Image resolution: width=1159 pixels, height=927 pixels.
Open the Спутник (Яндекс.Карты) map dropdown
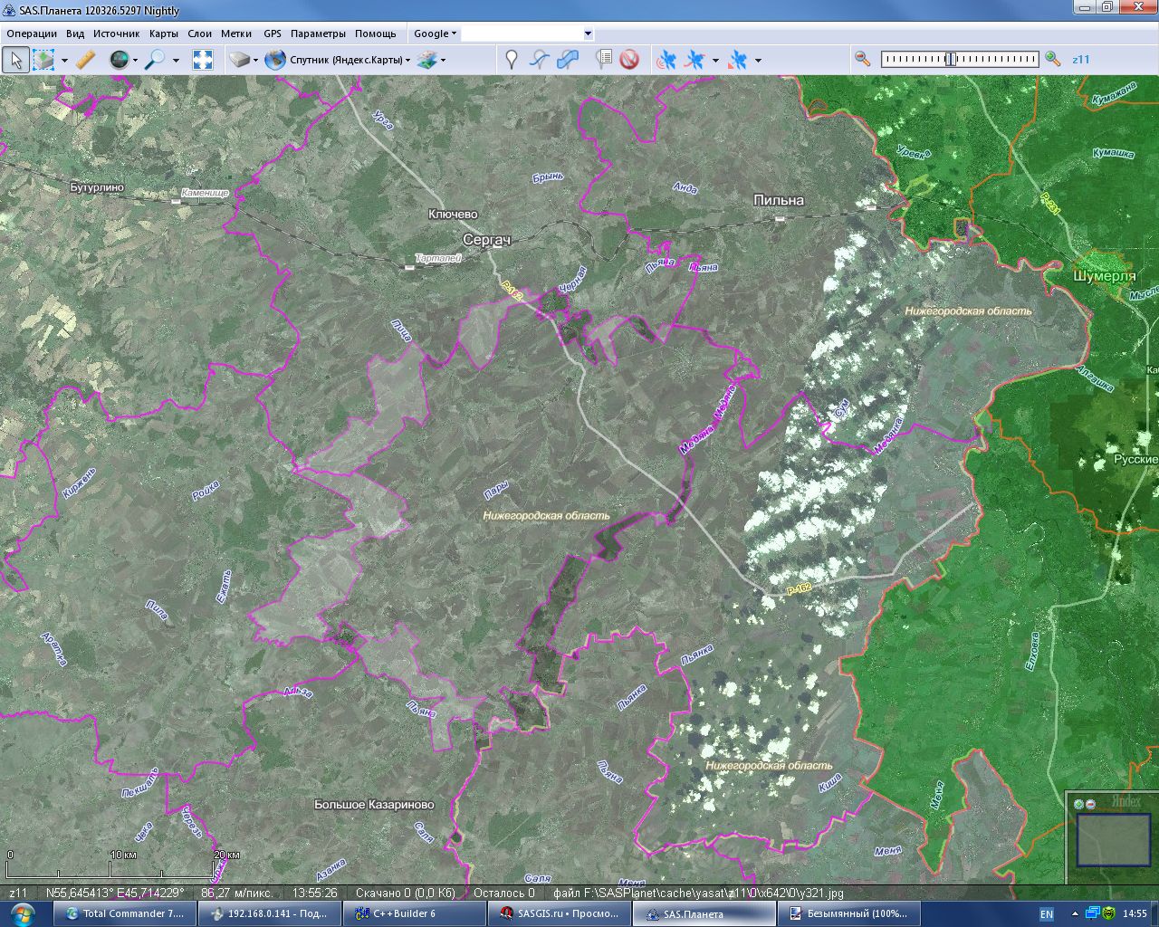pyautogui.click(x=349, y=60)
